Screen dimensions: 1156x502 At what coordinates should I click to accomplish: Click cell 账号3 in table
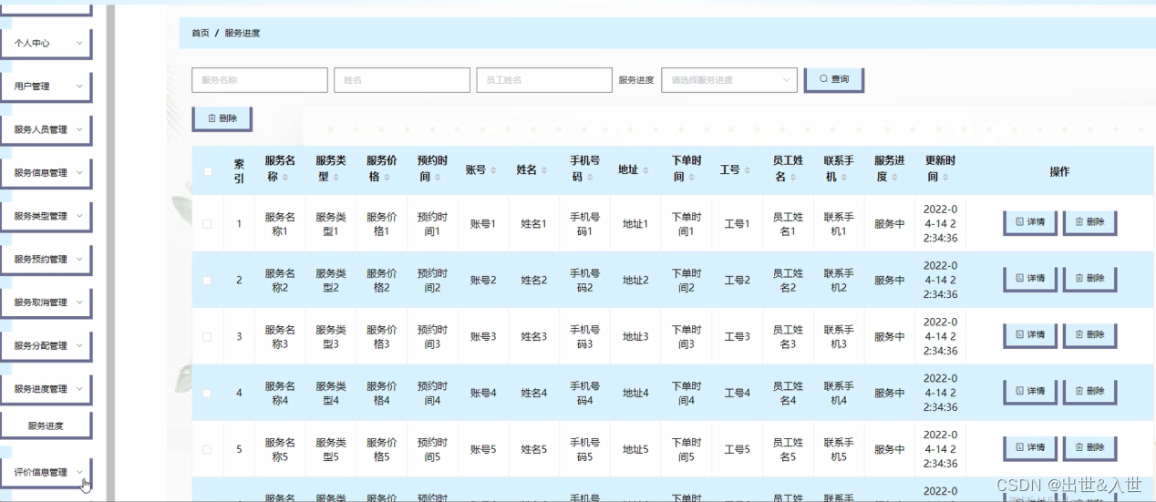483,337
